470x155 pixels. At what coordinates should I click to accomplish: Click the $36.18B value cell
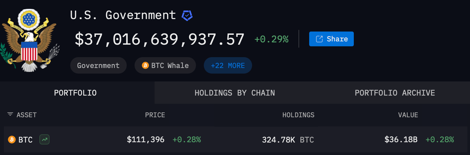[x=401, y=140]
